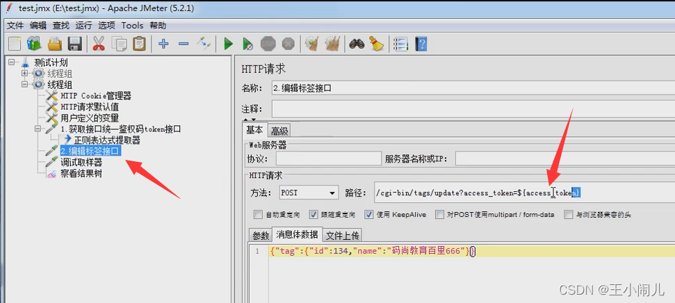
Task: Click the 察看结果树 listener icon
Action: point(51,174)
